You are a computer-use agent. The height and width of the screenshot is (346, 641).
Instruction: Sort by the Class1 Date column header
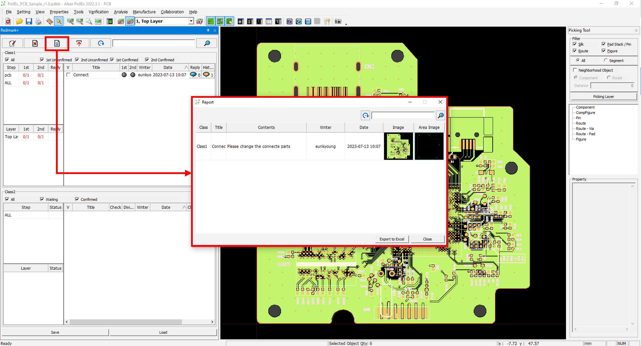coord(168,67)
